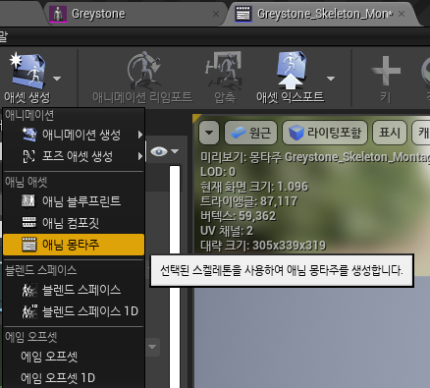Click the 애니메이션 리임포트 toolbar icon
This screenshot has height=388, width=430.
[x=143, y=71]
